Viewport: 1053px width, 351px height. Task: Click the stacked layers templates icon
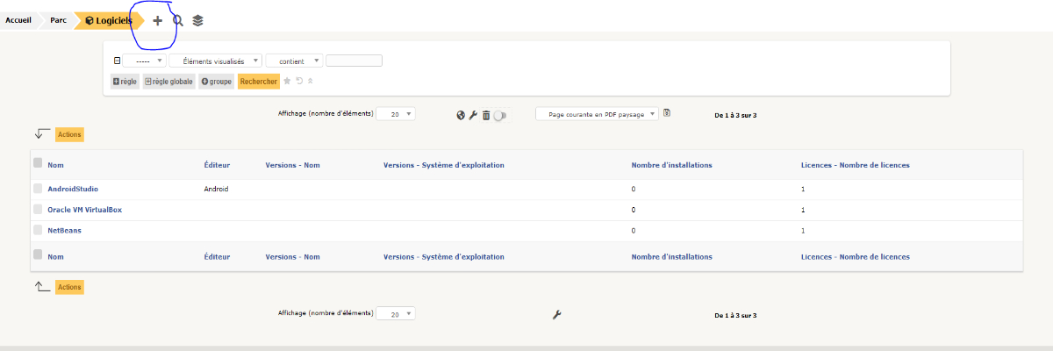198,21
